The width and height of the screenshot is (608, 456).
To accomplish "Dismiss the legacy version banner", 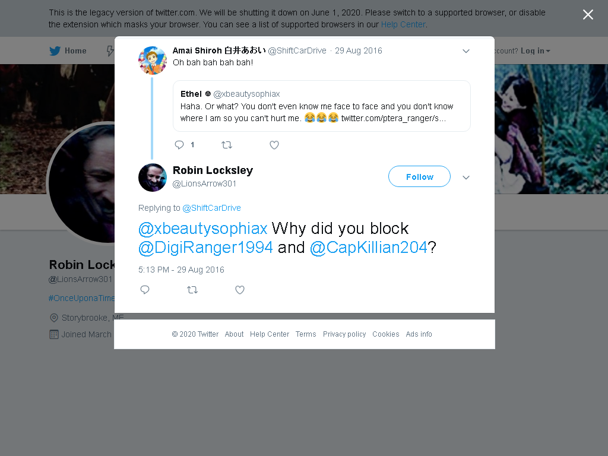I will (x=588, y=15).
